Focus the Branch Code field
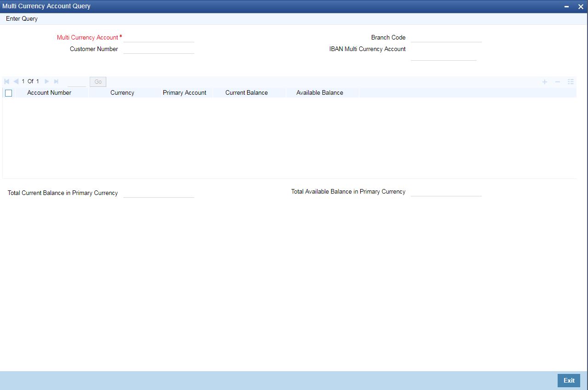The height and width of the screenshot is (390, 588). tap(446, 37)
